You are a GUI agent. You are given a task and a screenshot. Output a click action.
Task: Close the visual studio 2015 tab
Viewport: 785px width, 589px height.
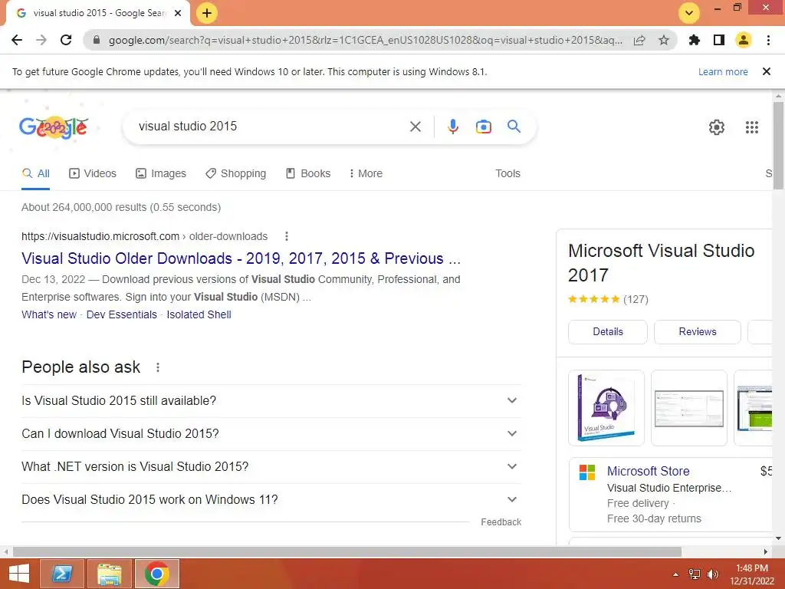[178, 13]
